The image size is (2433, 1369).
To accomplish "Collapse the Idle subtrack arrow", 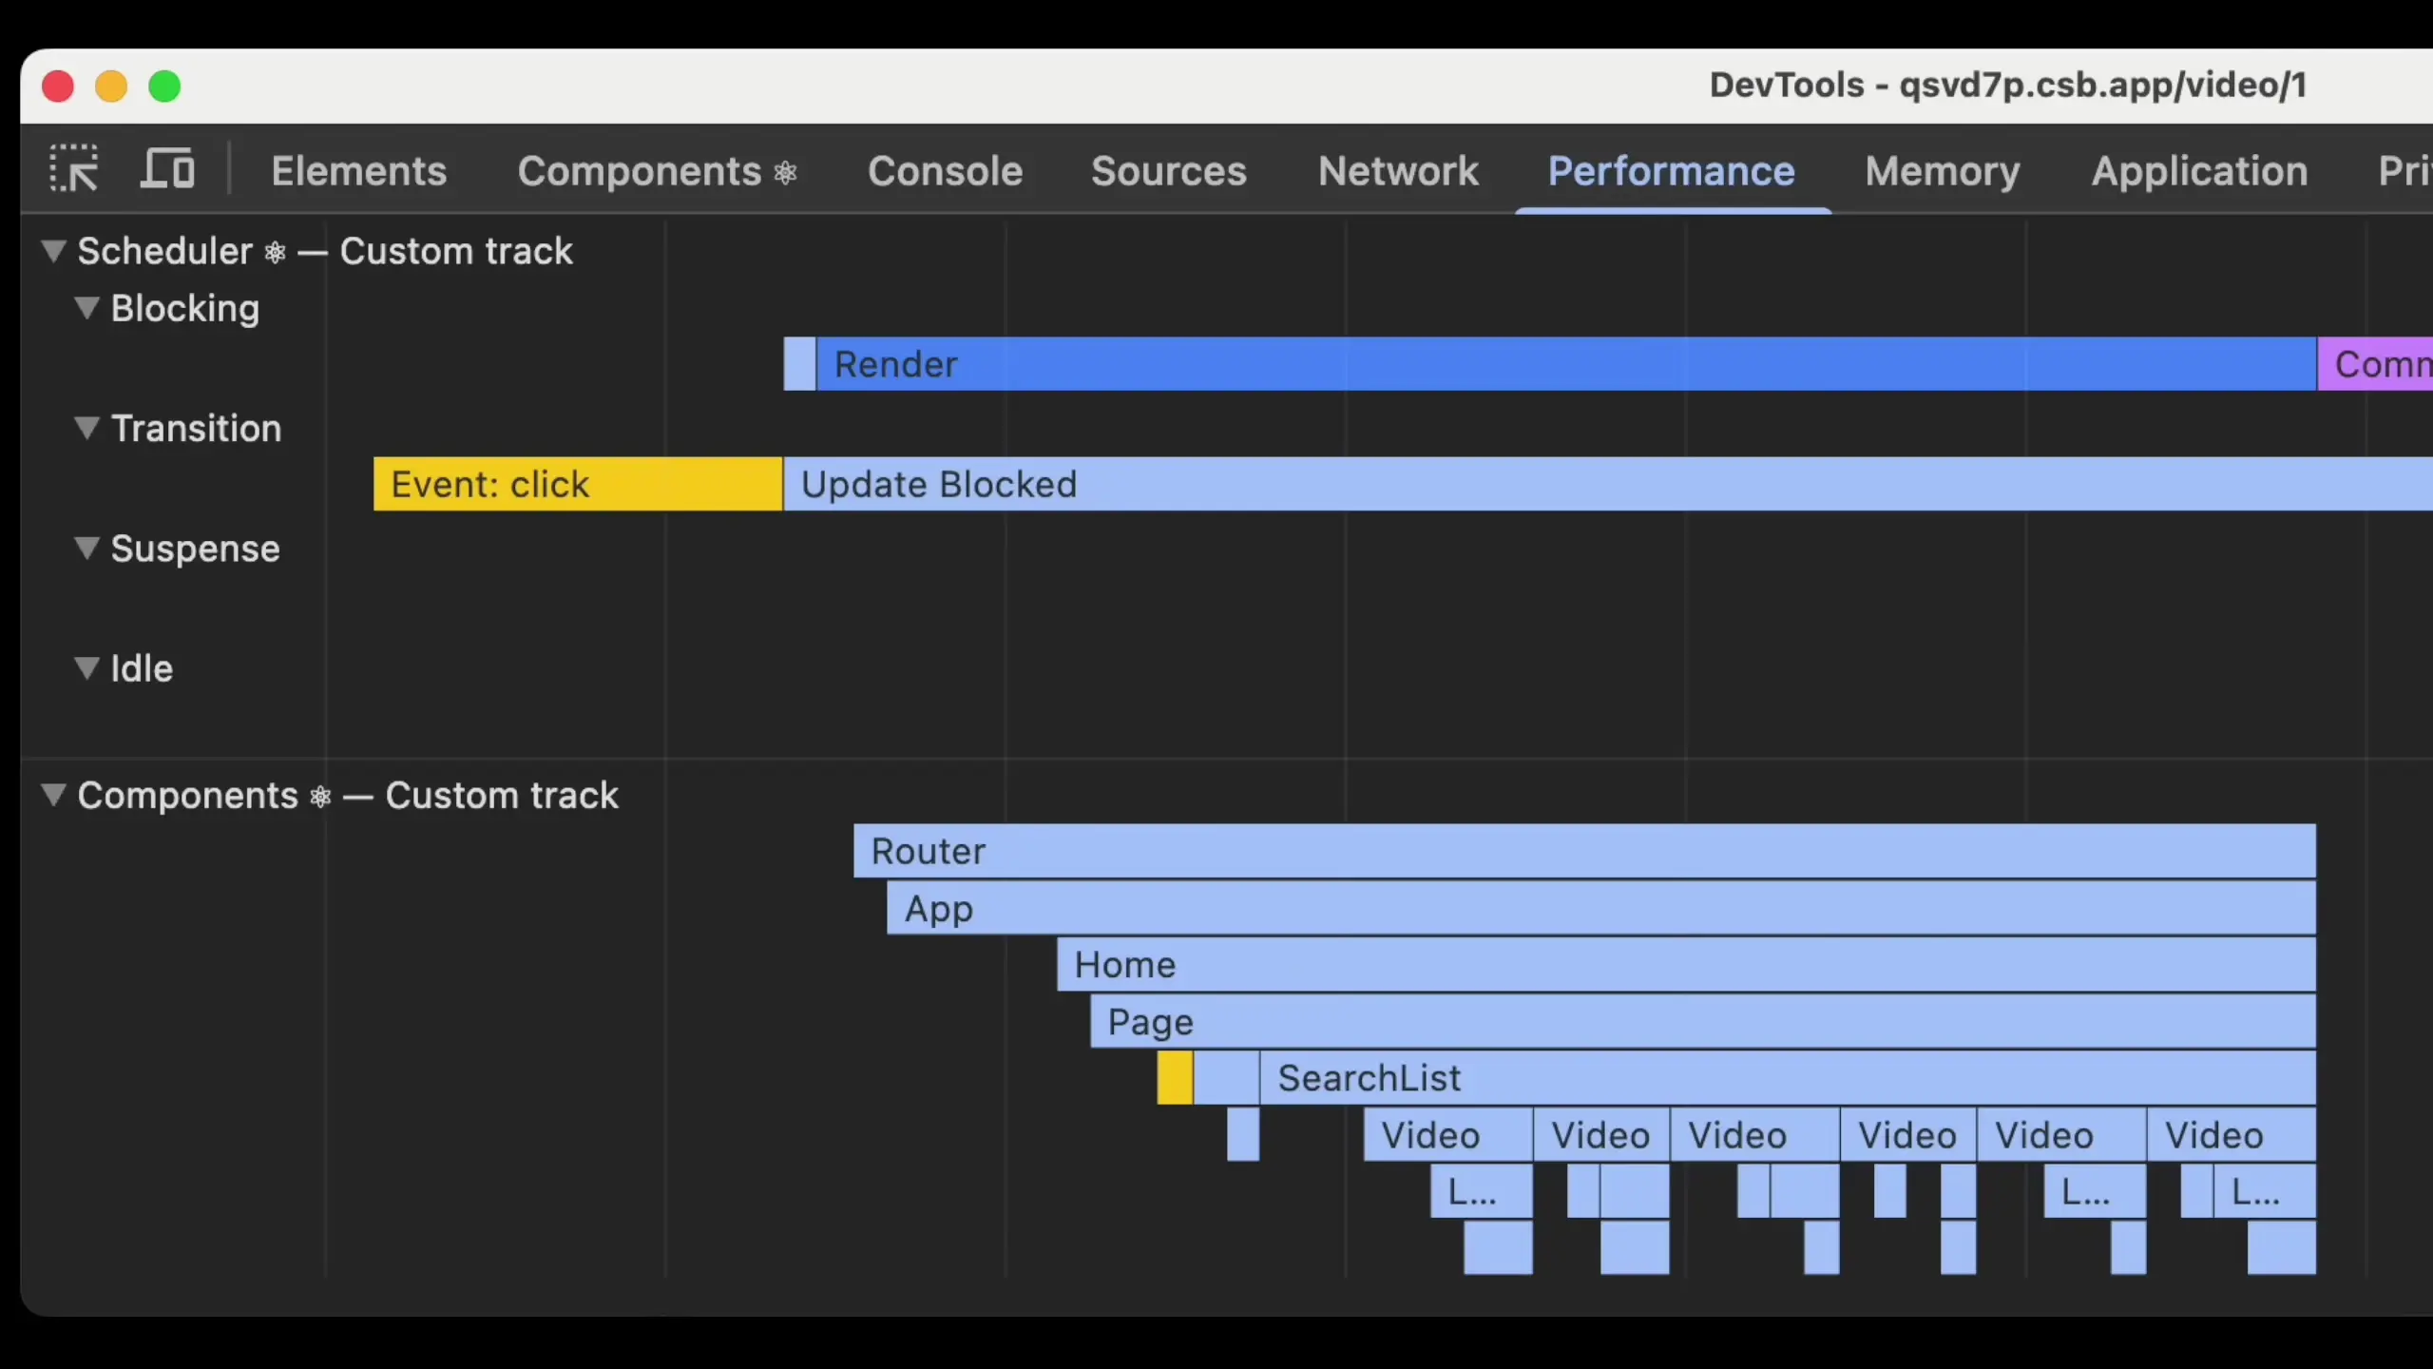I will [86, 668].
